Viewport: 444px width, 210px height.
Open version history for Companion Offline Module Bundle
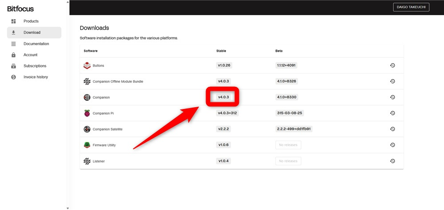coord(392,81)
